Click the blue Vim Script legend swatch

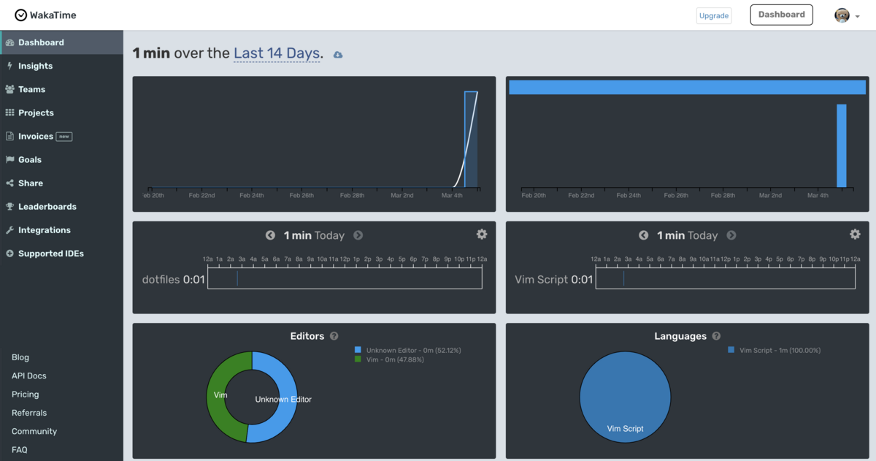click(731, 350)
